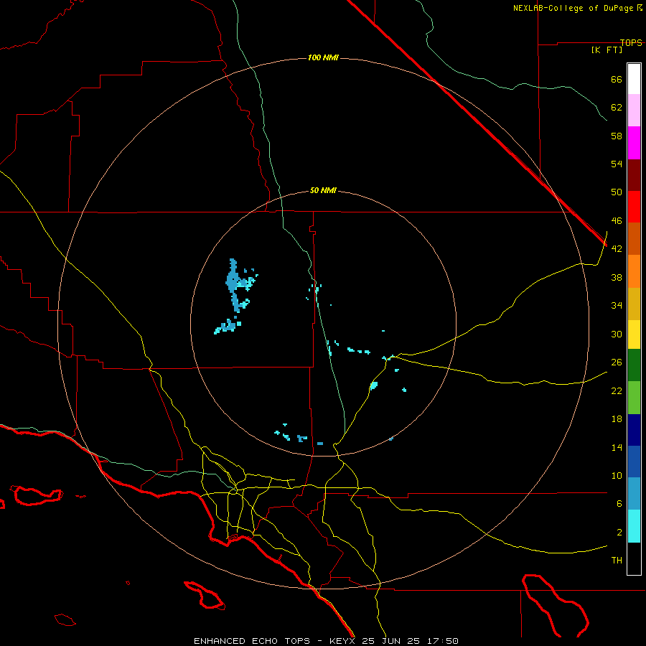The image size is (646, 646).
Task: Click the navy blue legend swatch
Action: [x=634, y=430]
